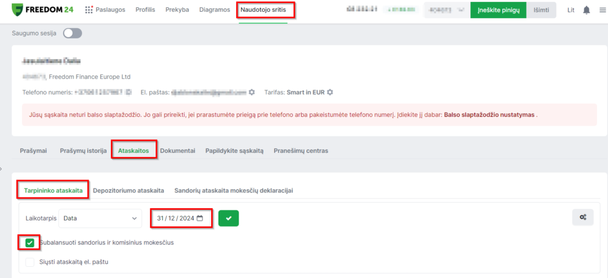Image resolution: width=608 pixels, height=278 pixels.
Task: Open the Lit language selector
Action: [571, 10]
